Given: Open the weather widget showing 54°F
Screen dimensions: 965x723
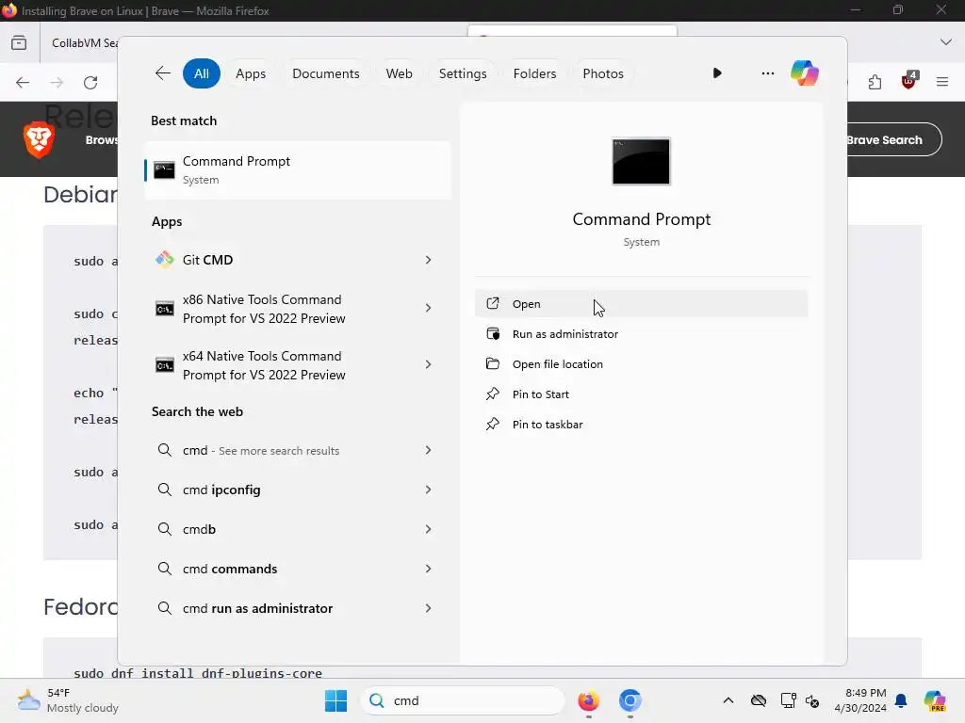Looking at the screenshot, I should click(x=68, y=700).
